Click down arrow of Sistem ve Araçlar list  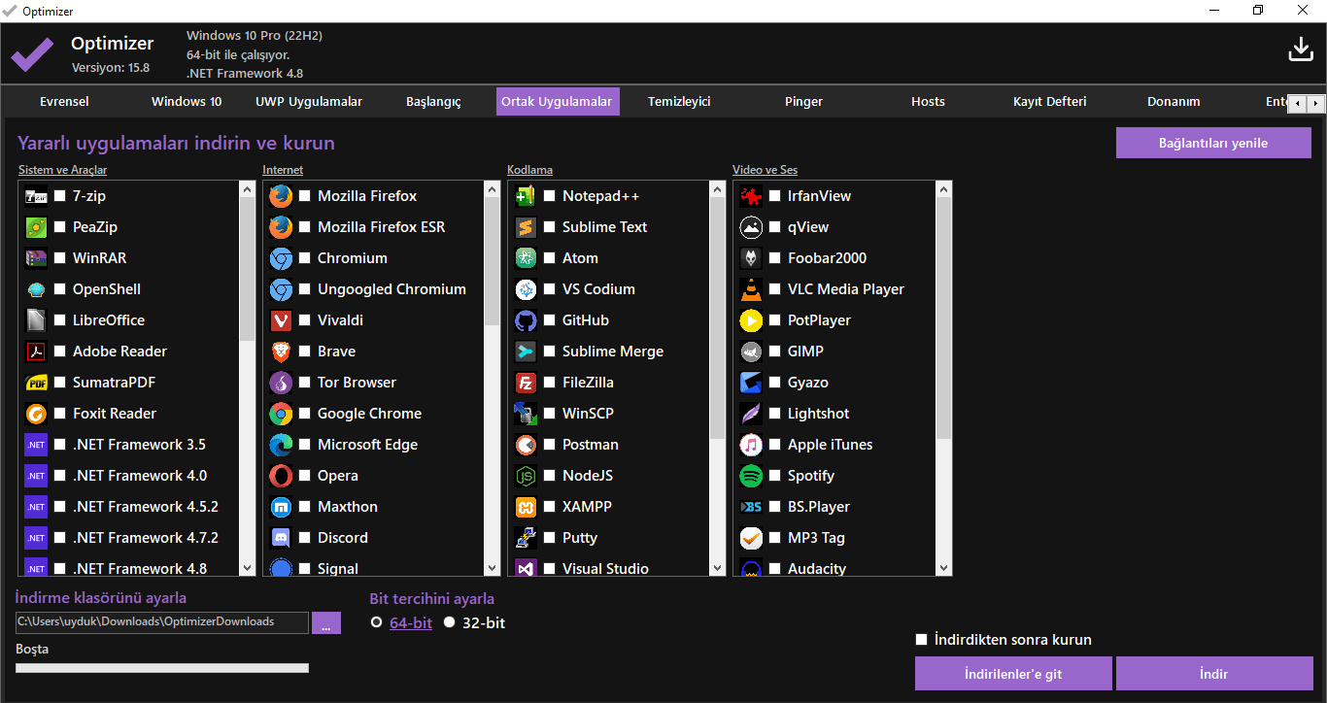pos(247,568)
